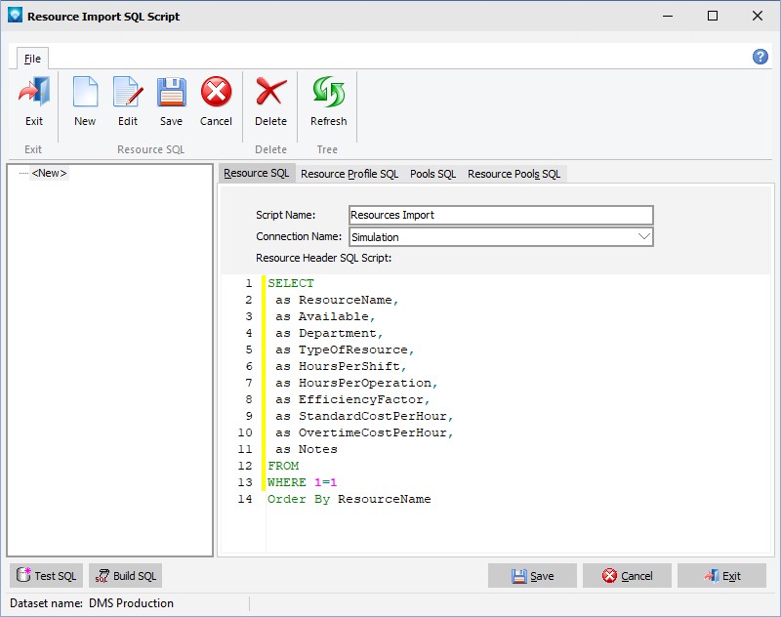Click 'as HoursPerShift,' on line 6
781x617 pixels.
[341, 366]
